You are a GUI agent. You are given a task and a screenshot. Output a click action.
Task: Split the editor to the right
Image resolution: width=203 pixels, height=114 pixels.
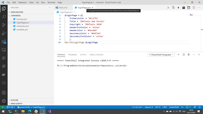[194, 8]
